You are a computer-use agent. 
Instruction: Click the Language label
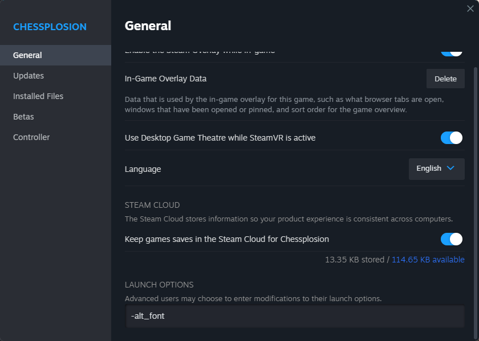click(x=143, y=169)
